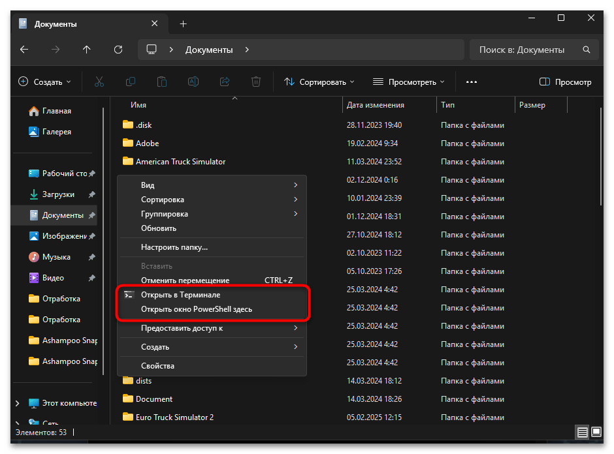Image resolution: width=614 pixels, height=454 pixels.
Task: Click the Delete trash icon
Action: click(x=255, y=82)
